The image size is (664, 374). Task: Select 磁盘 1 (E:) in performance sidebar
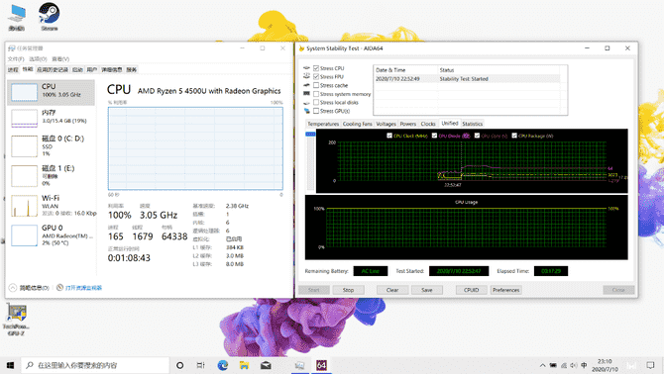coord(52,175)
